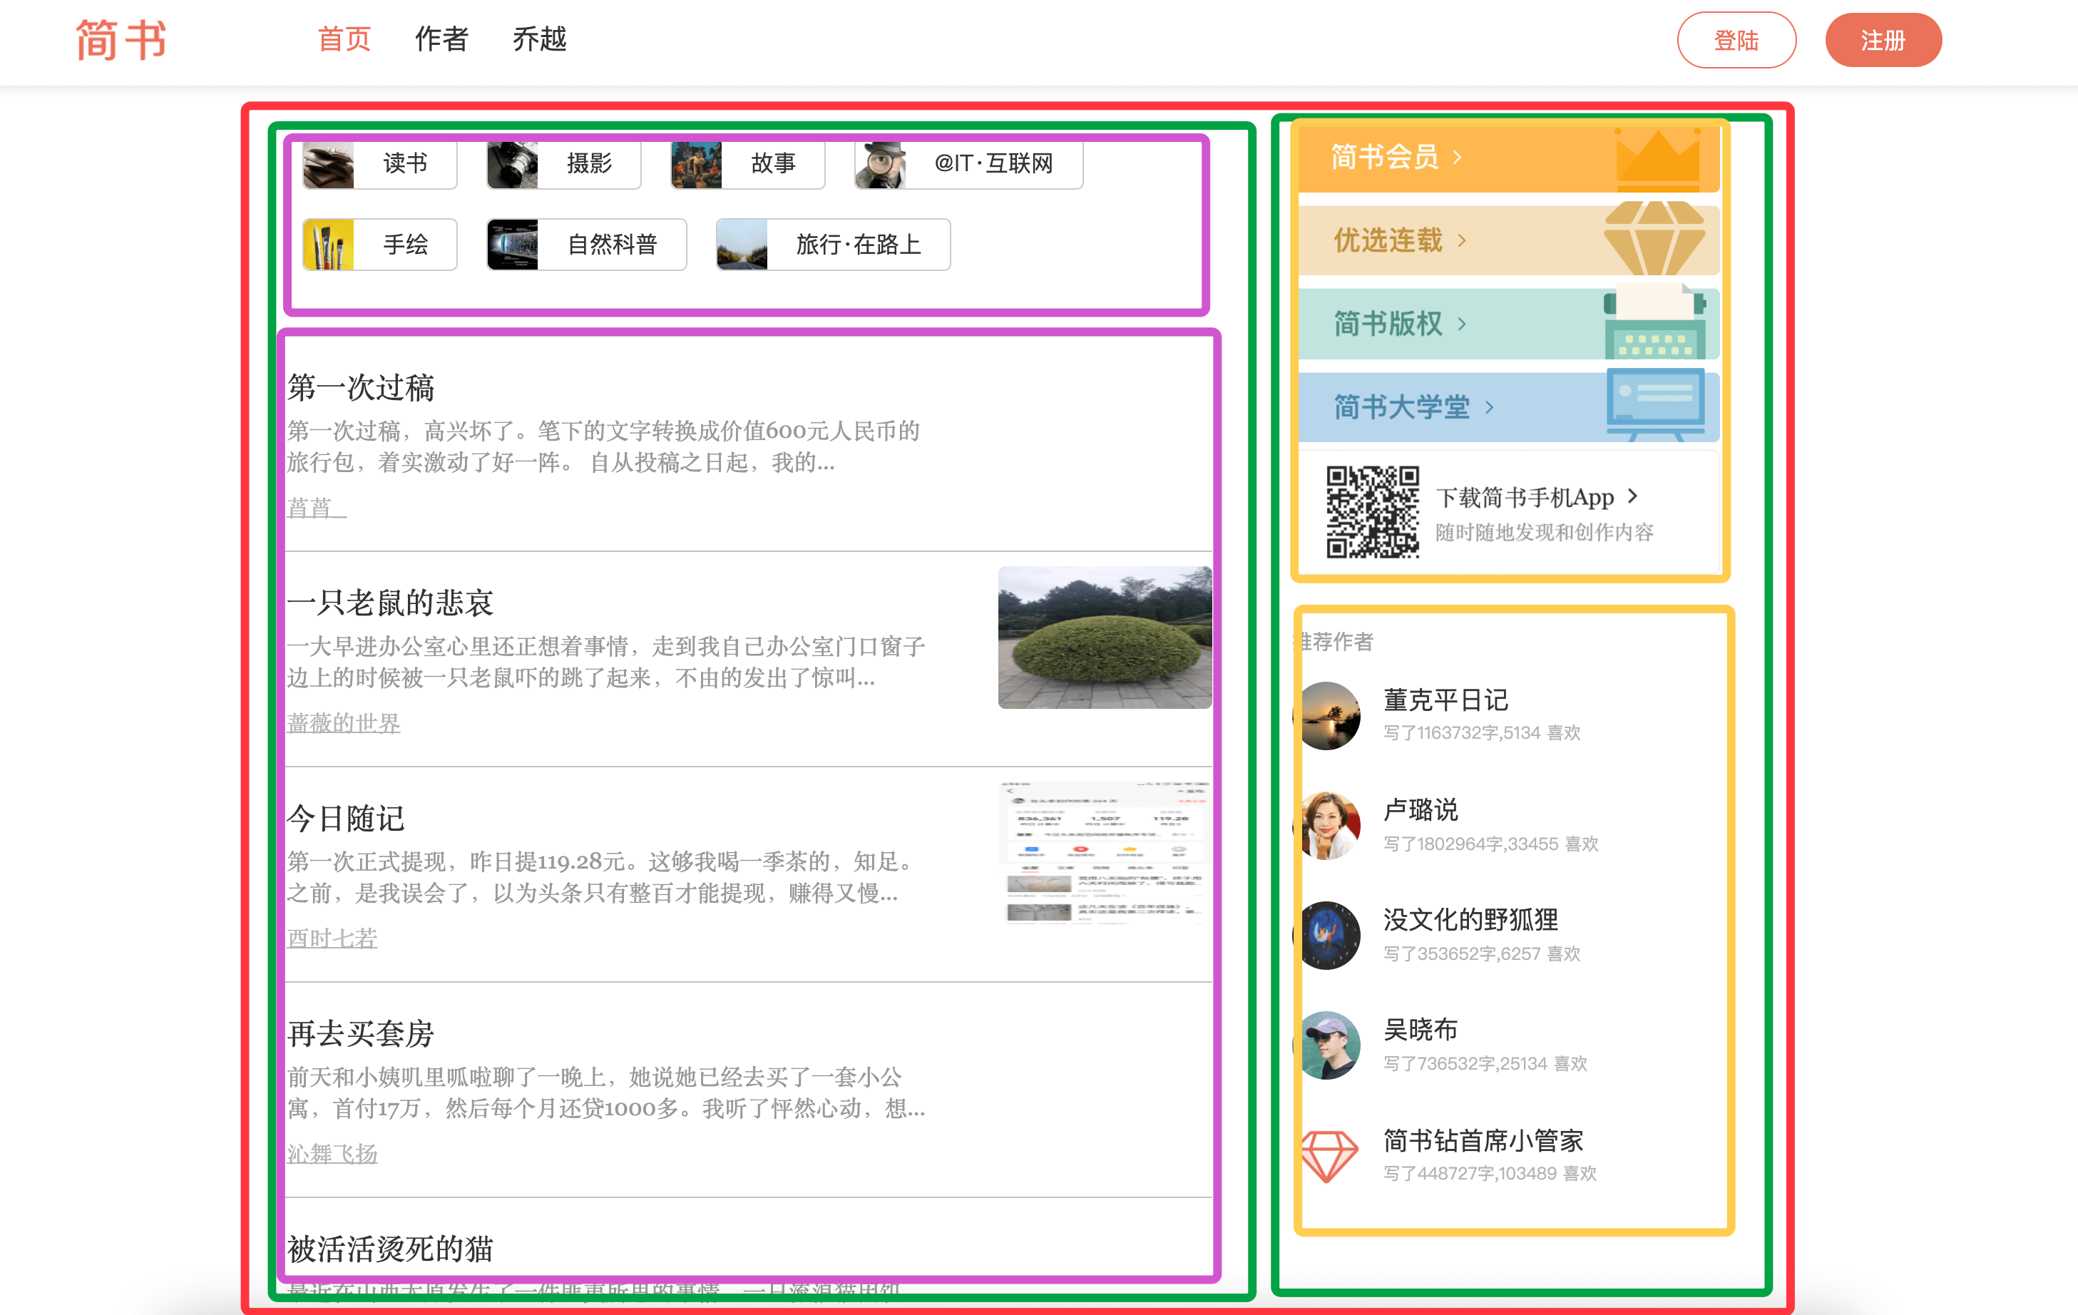Viewport: 2078px width, 1315px height.
Task: Click the diamond icon on 优选连载
Action: click(1654, 238)
